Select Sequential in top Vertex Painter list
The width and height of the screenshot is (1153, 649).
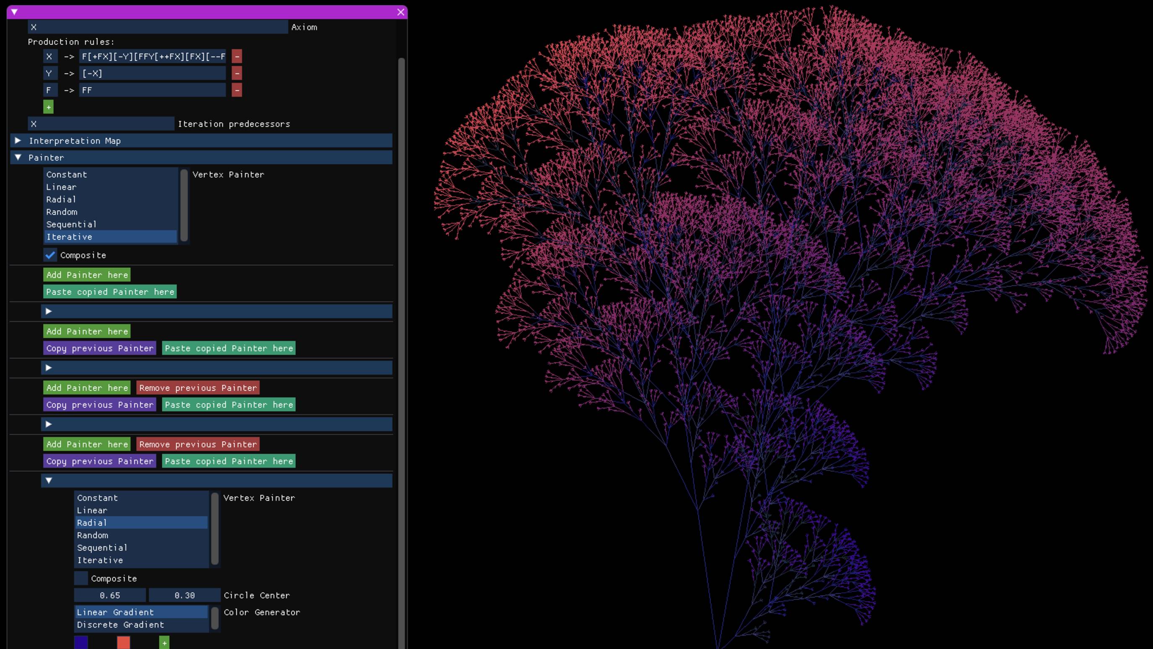click(71, 224)
